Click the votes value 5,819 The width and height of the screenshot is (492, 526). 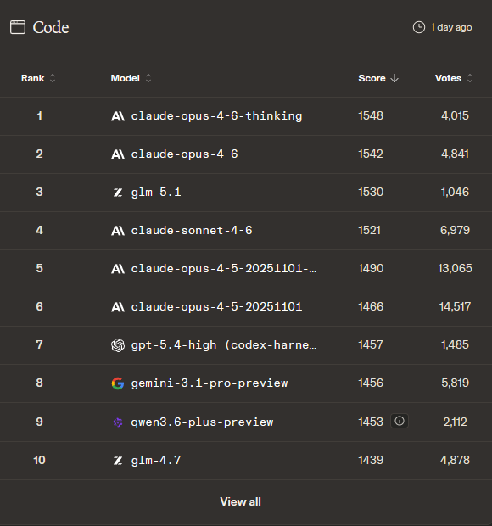coord(456,383)
